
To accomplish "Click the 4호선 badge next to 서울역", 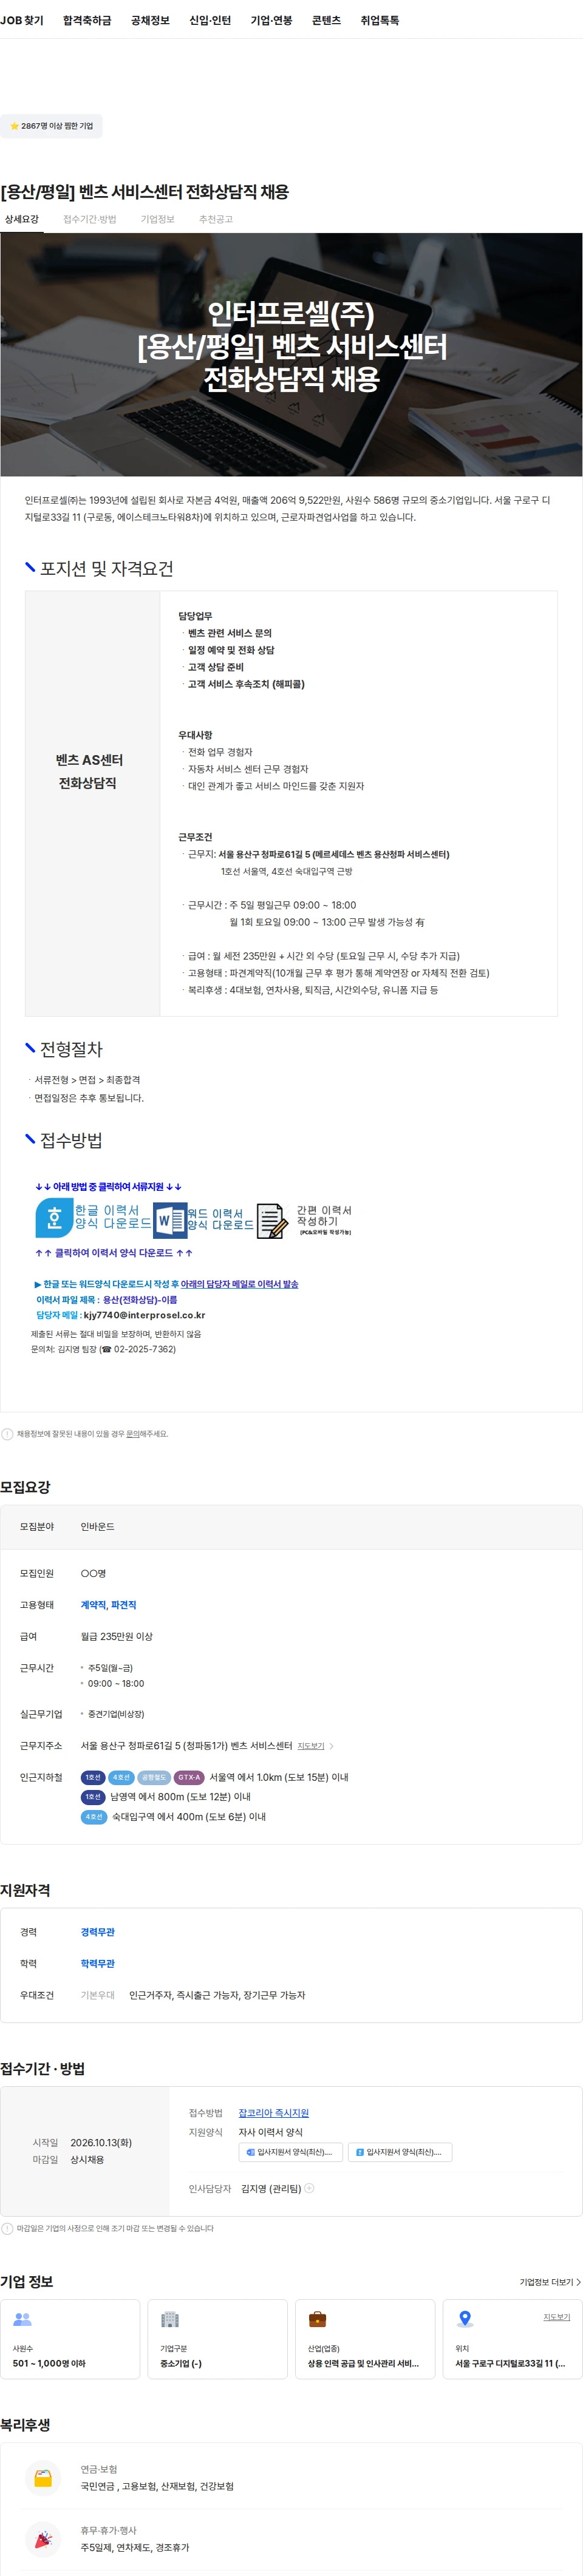I will pyautogui.click(x=121, y=1777).
